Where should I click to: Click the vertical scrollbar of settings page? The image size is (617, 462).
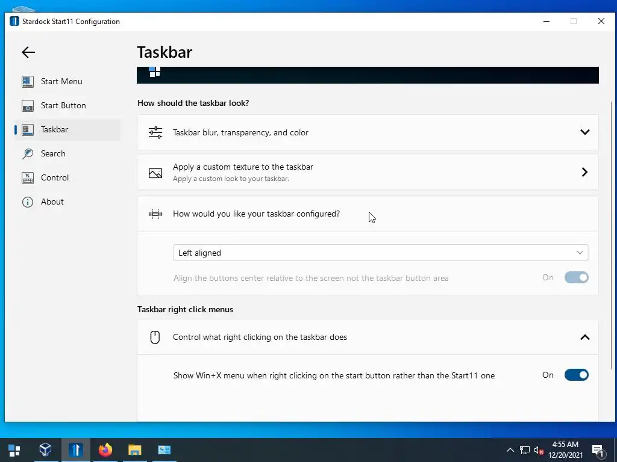point(611,236)
